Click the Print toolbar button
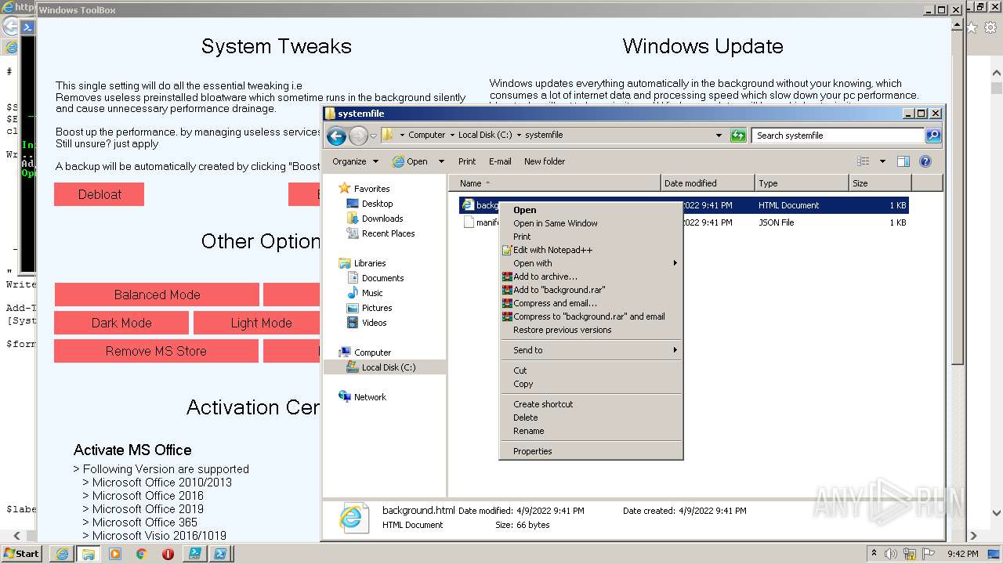 click(467, 161)
